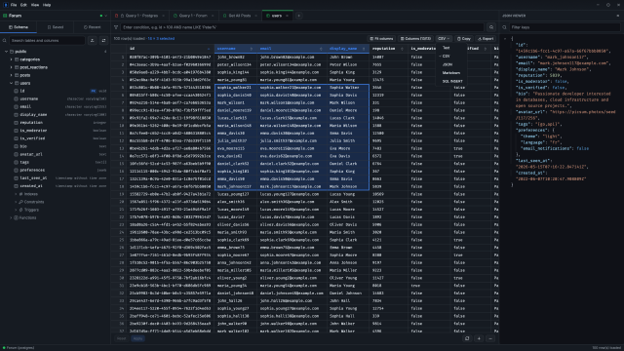Viewport: 624px width, 351px height.
Task: Click the Copy button
Action: point(464,39)
